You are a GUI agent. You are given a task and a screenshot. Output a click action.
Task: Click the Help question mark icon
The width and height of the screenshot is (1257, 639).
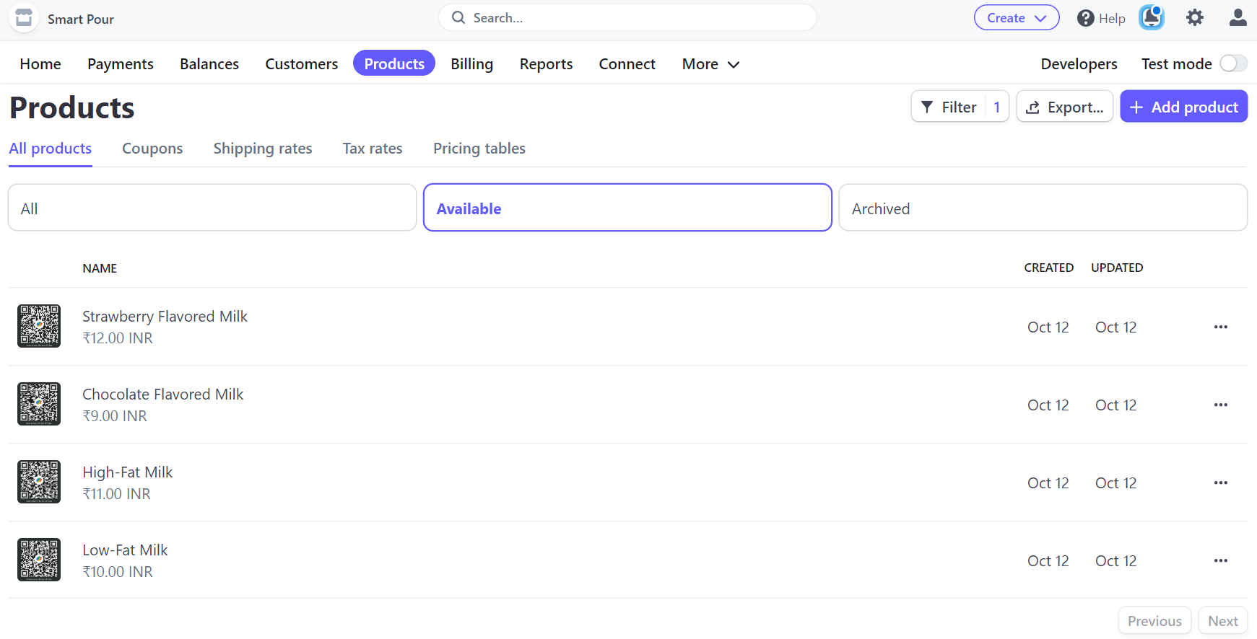1085,18
